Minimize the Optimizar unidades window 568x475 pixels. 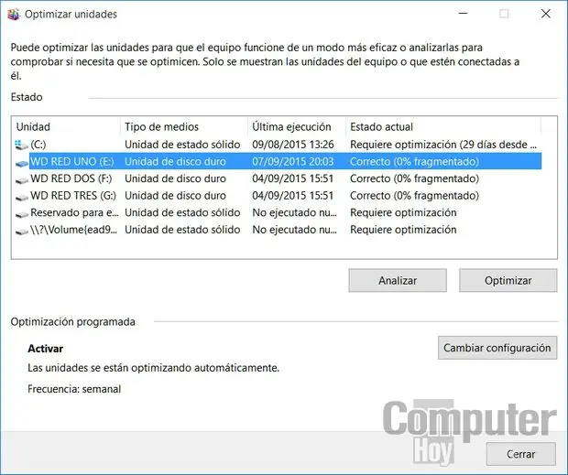(x=463, y=14)
